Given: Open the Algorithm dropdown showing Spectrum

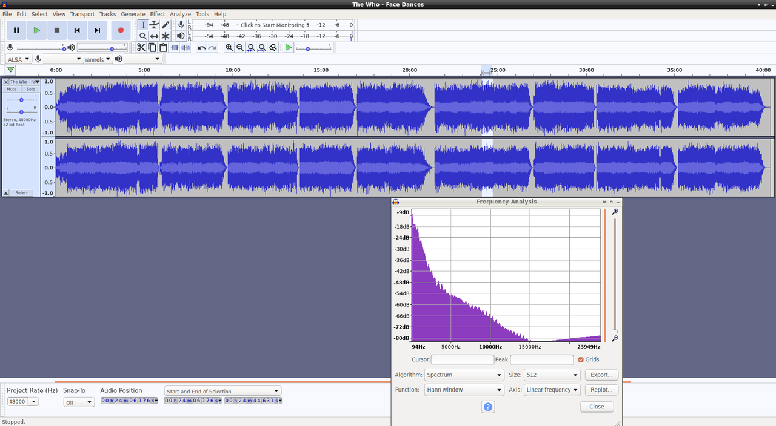Looking at the screenshot, I should 464,375.
